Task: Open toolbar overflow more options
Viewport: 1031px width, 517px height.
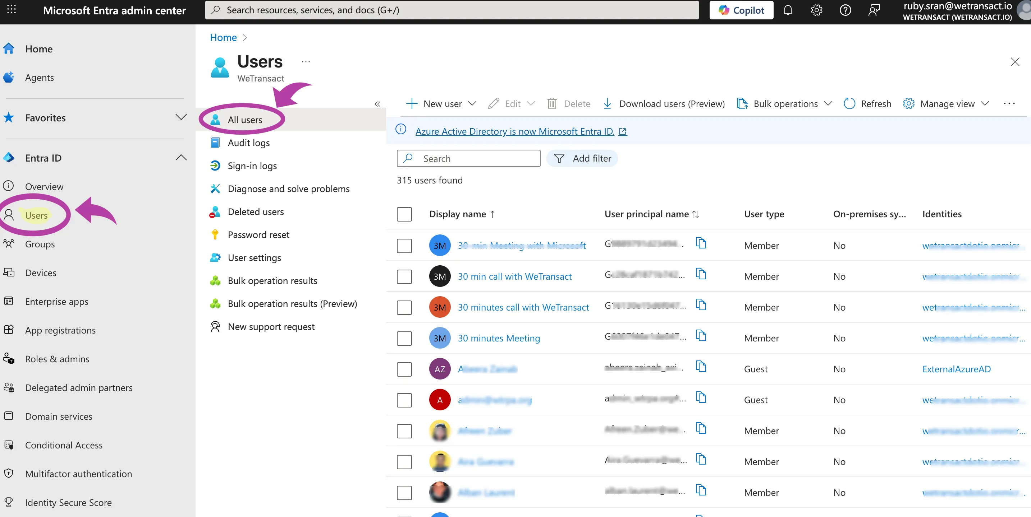Action: 1009,104
